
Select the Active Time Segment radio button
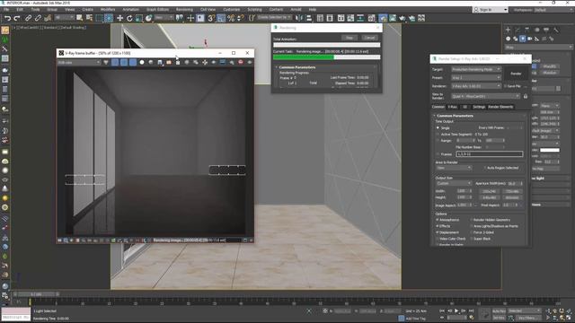pyautogui.click(x=438, y=134)
